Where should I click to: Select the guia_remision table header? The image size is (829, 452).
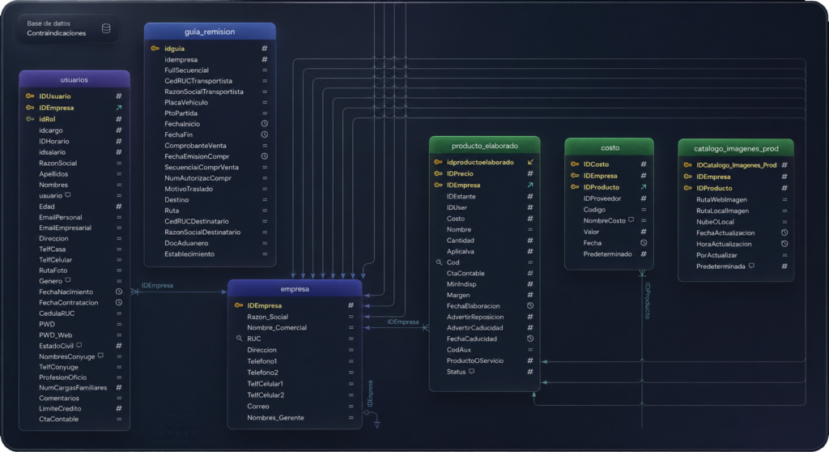210,32
